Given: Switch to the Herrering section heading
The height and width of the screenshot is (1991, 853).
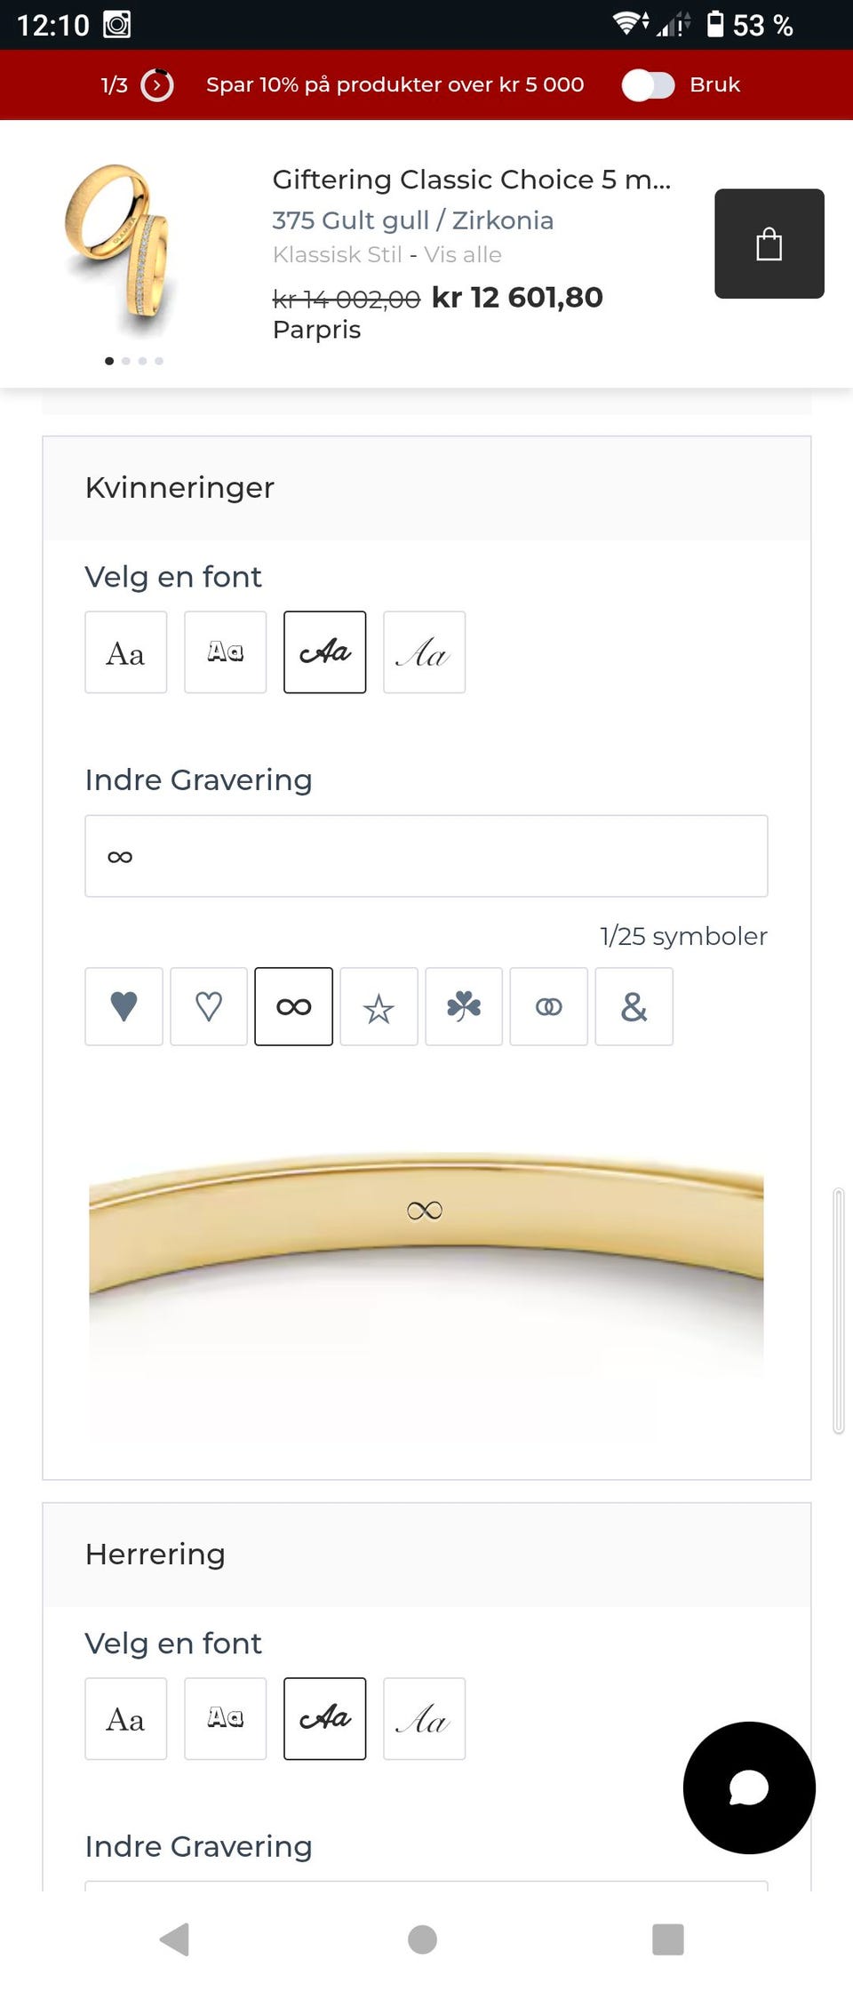Looking at the screenshot, I should point(154,1554).
